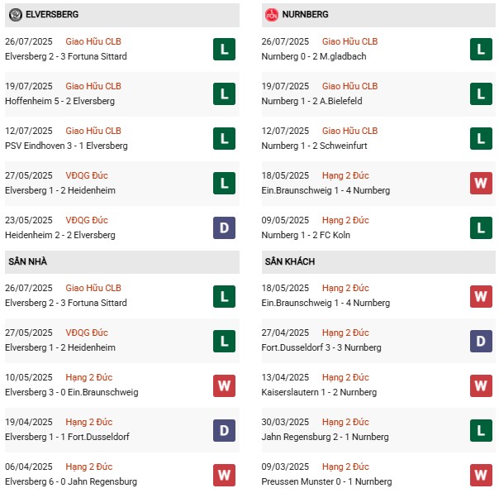Click the L badge for Jahn Regensburg 2-1 Nurnberg

pyautogui.click(x=481, y=430)
